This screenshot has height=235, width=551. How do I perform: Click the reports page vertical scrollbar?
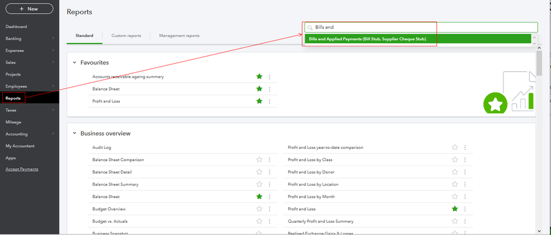click(539, 63)
